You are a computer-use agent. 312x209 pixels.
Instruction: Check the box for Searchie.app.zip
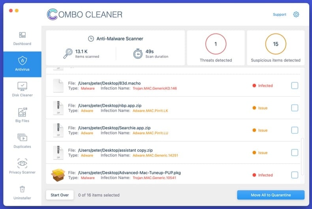coord(295,130)
